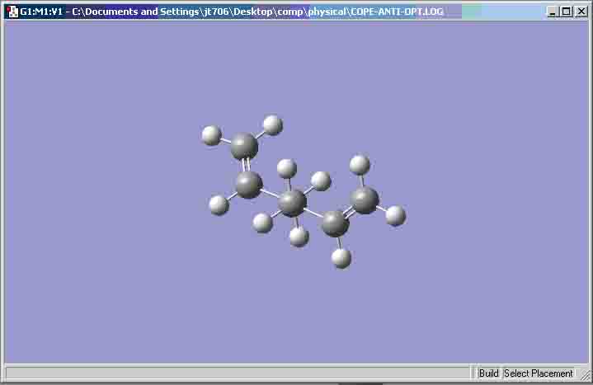Maximize the COPE-ANTI-OPT.LOG molecule window
Viewport: 593px width, 385px height.
pos(566,12)
